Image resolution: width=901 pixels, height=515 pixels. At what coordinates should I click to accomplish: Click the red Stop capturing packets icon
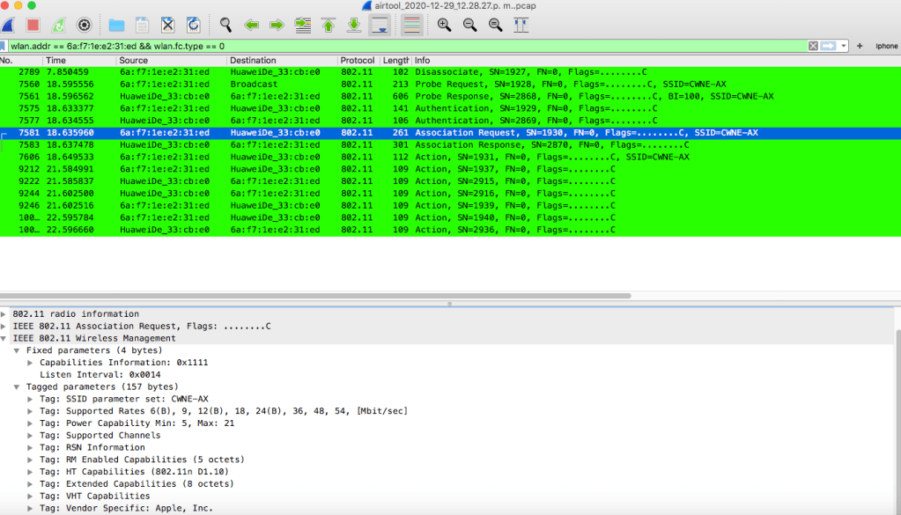pyautogui.click(x=33, y=25)
